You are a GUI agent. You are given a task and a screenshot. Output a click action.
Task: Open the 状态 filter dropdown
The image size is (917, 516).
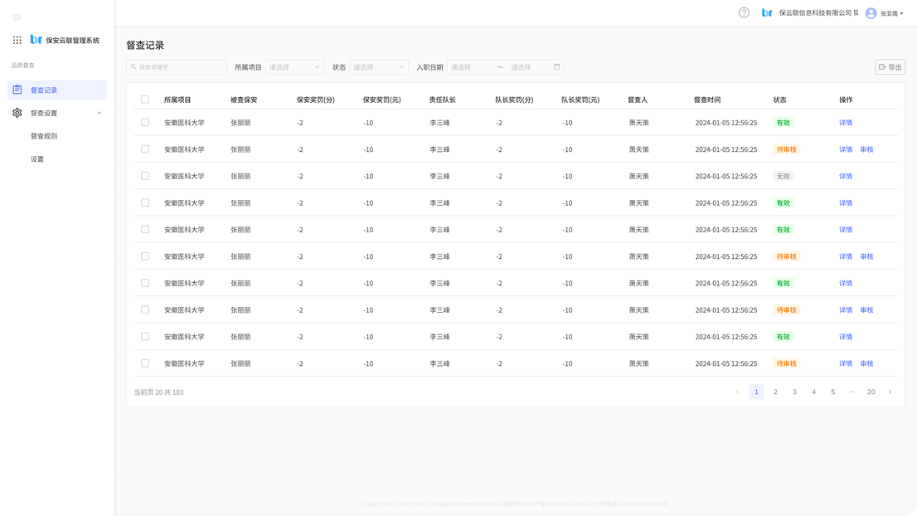(x=379, y=67)
